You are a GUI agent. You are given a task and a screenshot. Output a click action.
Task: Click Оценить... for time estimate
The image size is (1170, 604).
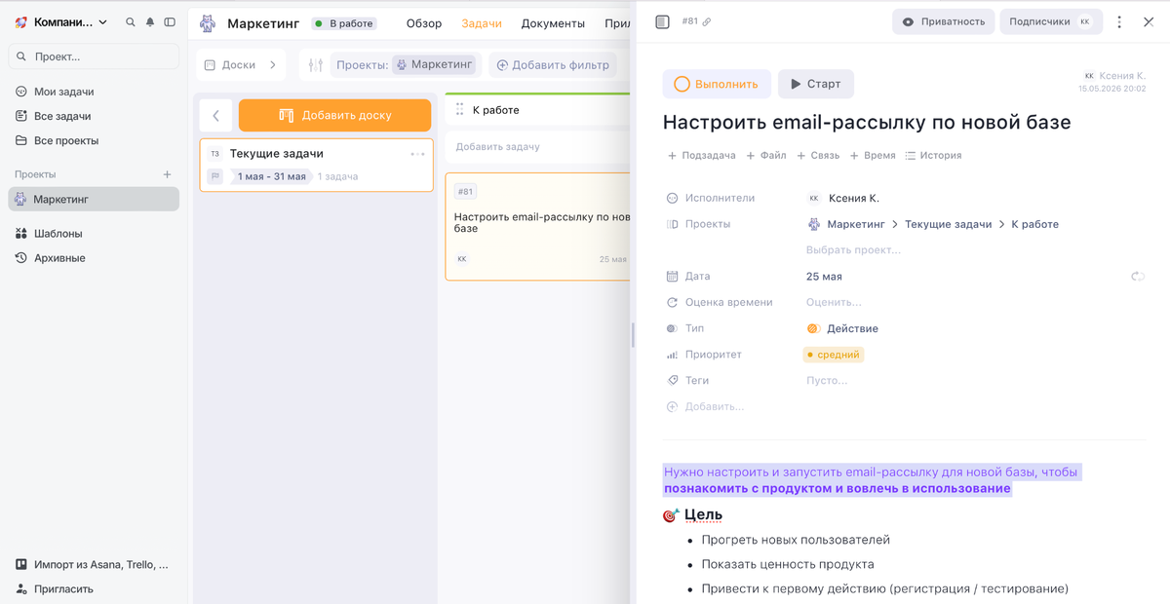tap(834, 302)
